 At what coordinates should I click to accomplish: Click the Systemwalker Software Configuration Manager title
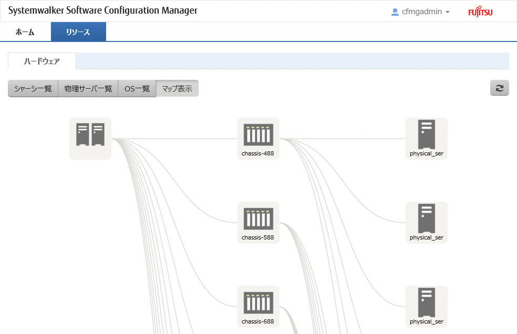[x=103, y=11]
